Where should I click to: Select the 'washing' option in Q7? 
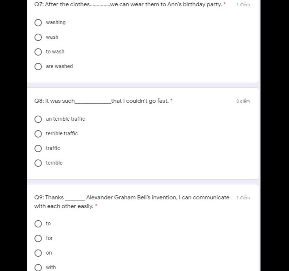point(38,23)
